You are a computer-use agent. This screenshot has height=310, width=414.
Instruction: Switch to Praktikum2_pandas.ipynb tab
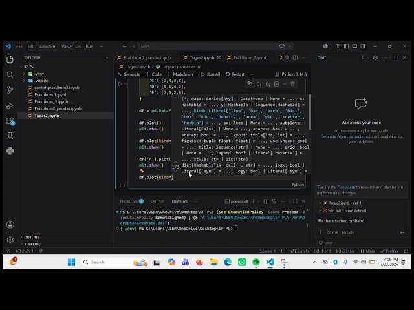(147, 57)
